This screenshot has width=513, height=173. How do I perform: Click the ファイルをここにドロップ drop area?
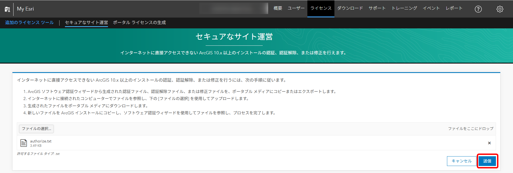click(471, 129)
